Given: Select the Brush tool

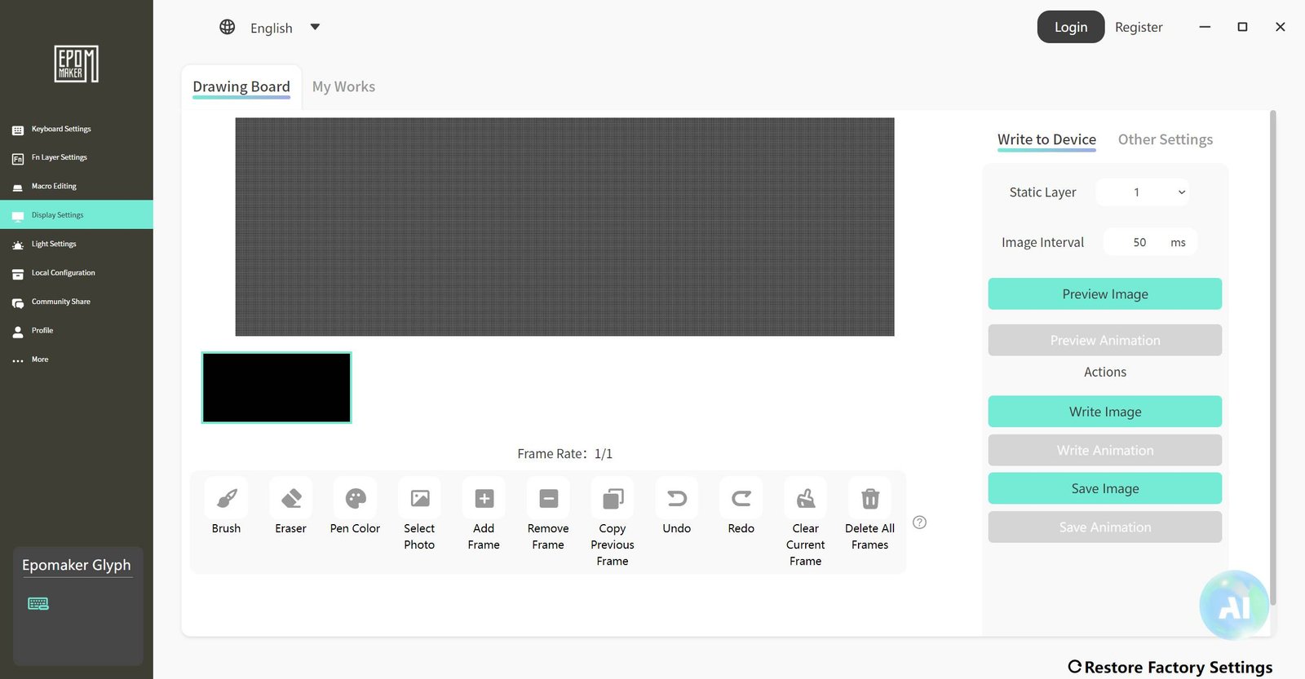Looking at the screenshot, I should (x=227, y=498).
